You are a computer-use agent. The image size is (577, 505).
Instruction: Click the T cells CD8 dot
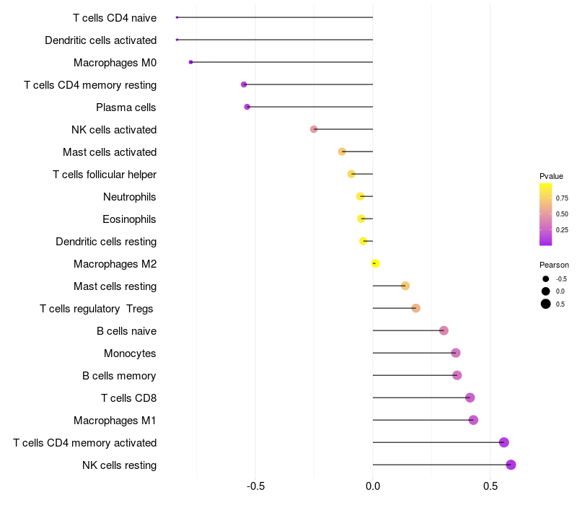click(x=470, y=398)
